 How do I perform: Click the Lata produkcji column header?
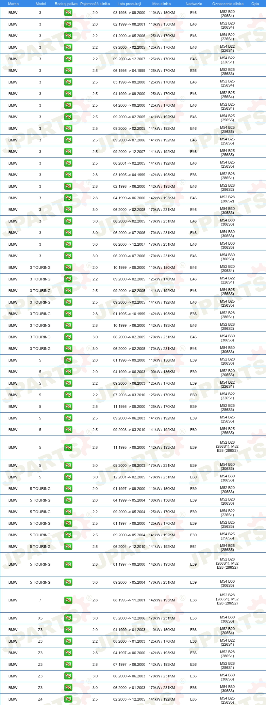pyautogui.click(x=129, y=4)
